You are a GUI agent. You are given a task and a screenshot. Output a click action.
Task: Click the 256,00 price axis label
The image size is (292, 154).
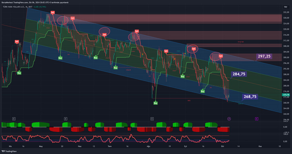click(286, 120)
